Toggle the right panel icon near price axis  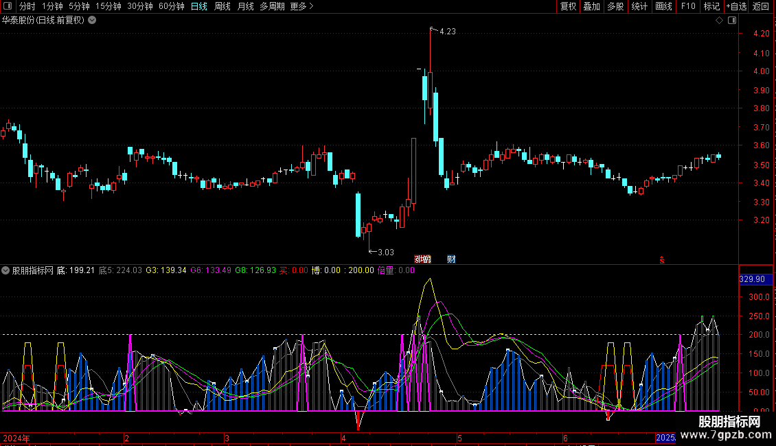(x=731, y=21)
